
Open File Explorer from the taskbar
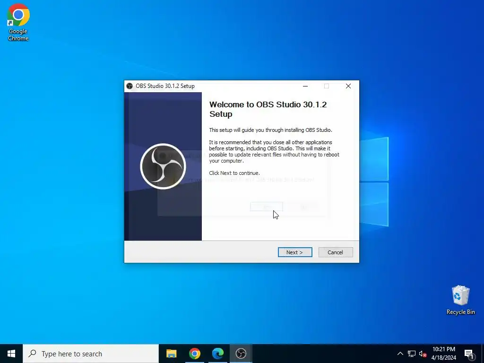pyautogui.click(x=171, y=354)
